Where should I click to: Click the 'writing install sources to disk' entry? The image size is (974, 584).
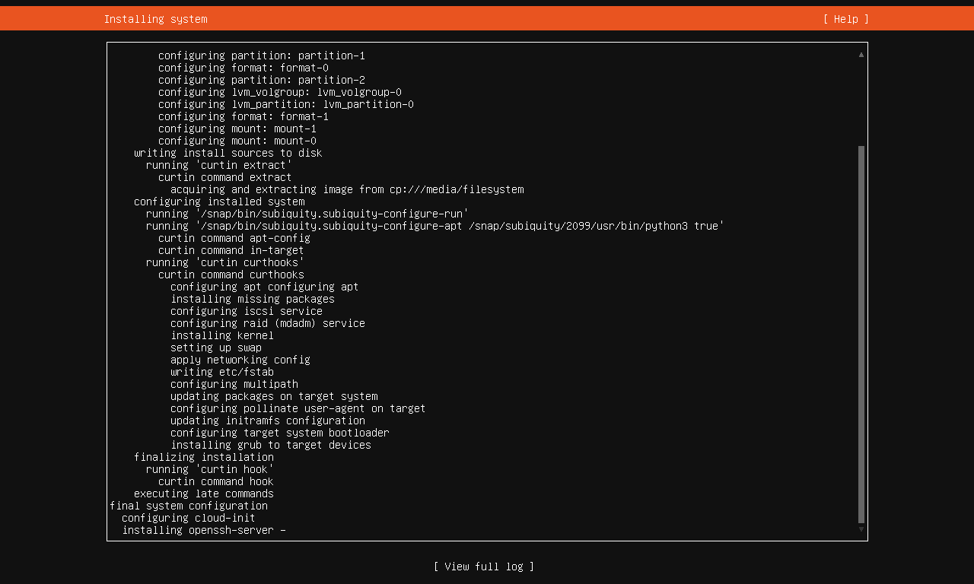228,153
